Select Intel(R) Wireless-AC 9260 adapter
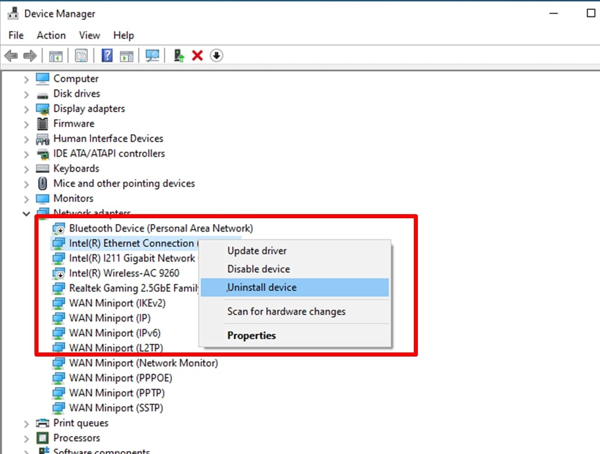This screenshot has height=454, width=600. coord(124,273)
